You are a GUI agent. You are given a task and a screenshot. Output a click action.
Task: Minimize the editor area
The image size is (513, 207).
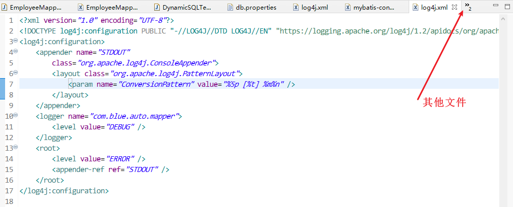[x=496, y=6]
